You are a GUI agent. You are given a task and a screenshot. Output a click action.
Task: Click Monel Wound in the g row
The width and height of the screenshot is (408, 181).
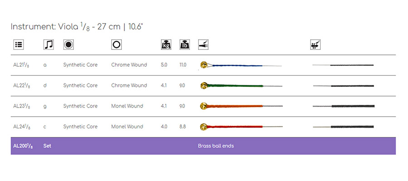click(127, 106)
